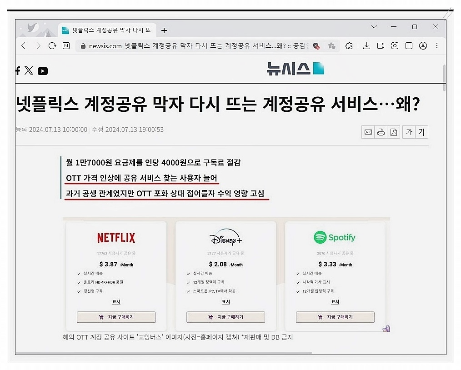Image resolution: width=461 pixels, height=370 pixels.
Task: Click the site lock security icon
Action: point(83,46)
